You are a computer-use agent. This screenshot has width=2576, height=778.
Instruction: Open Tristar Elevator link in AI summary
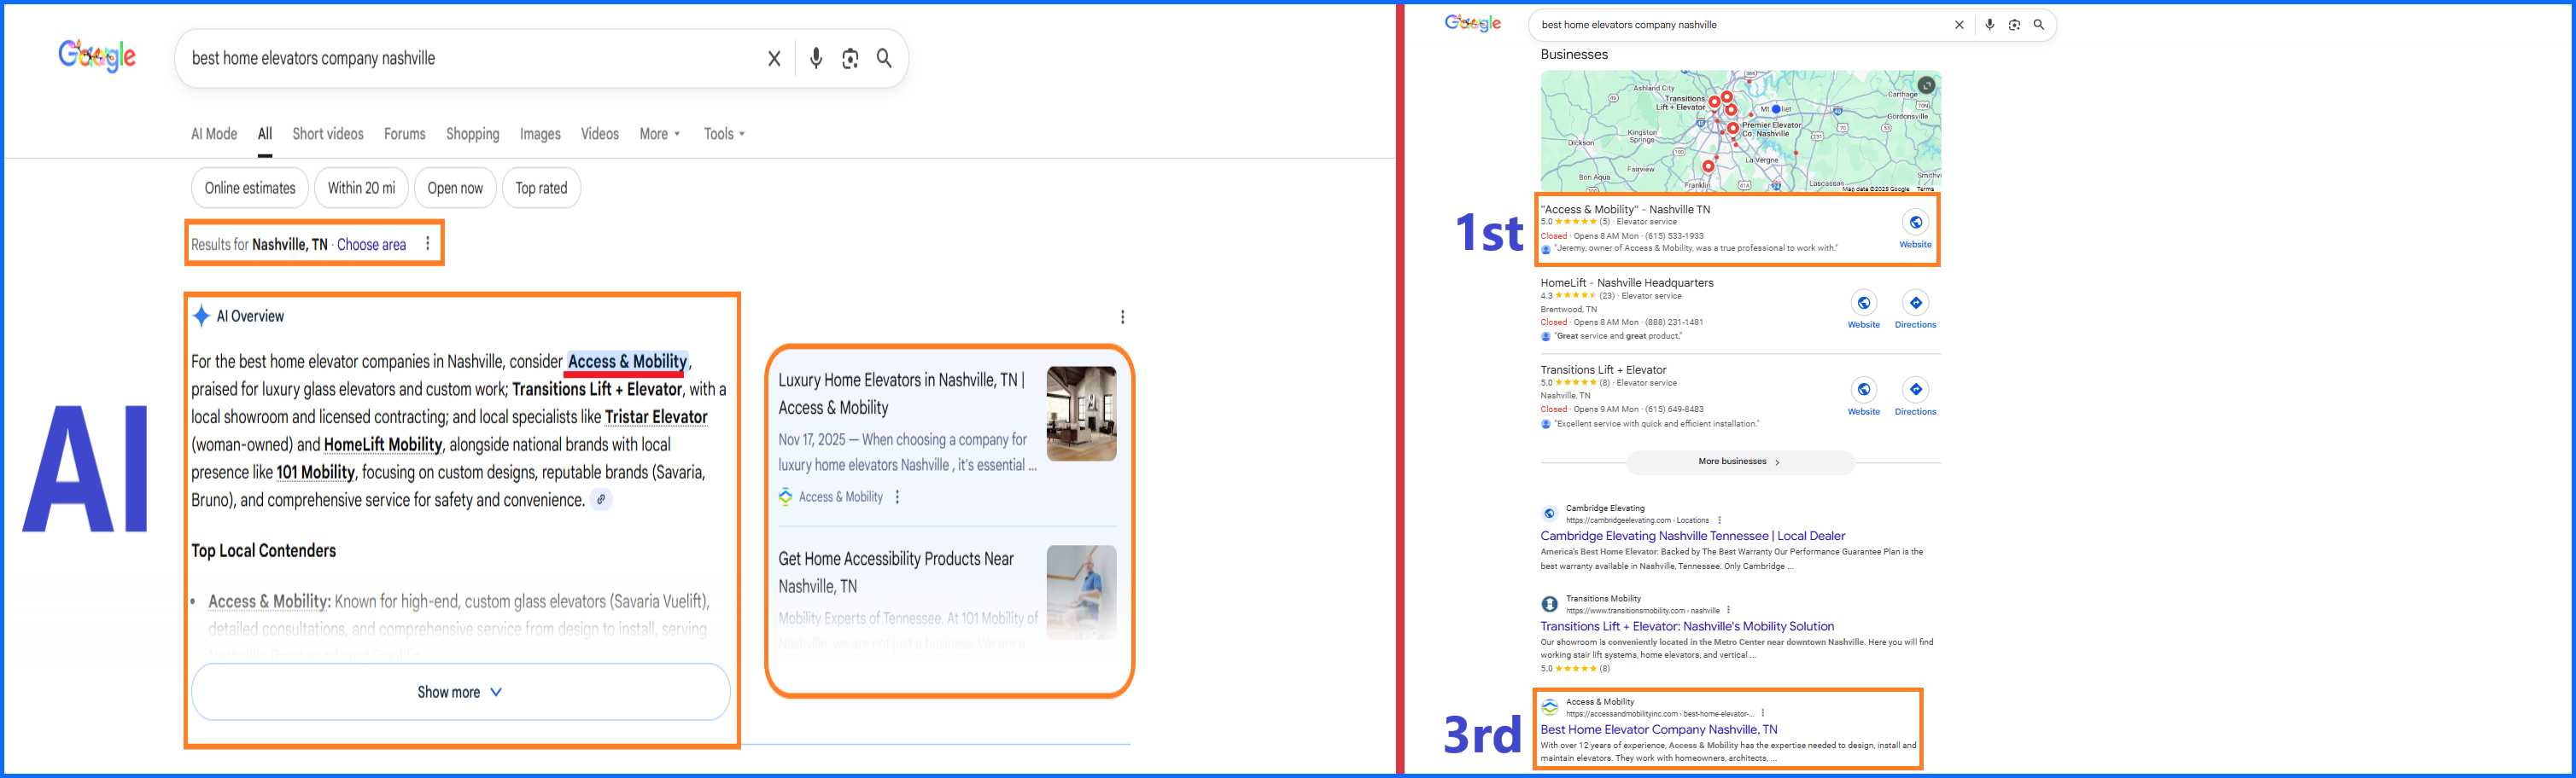pyautogui.click(x=656, y=417)
